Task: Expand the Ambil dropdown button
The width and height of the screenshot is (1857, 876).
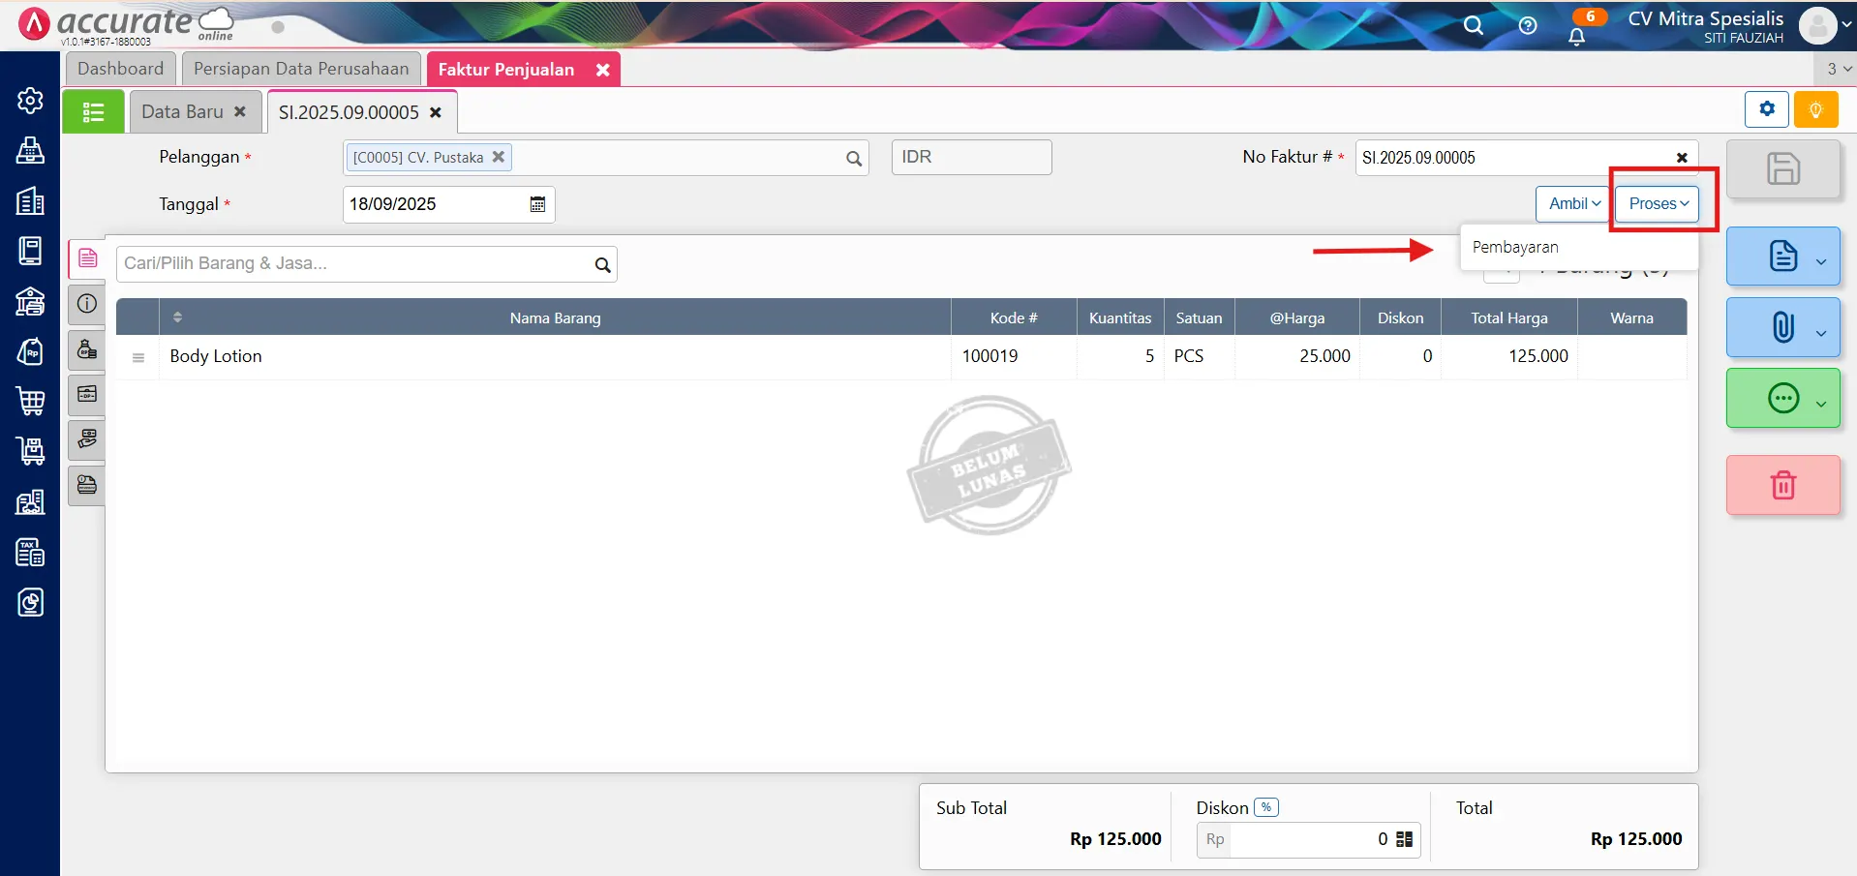Action: click(x=1573, y=204)
